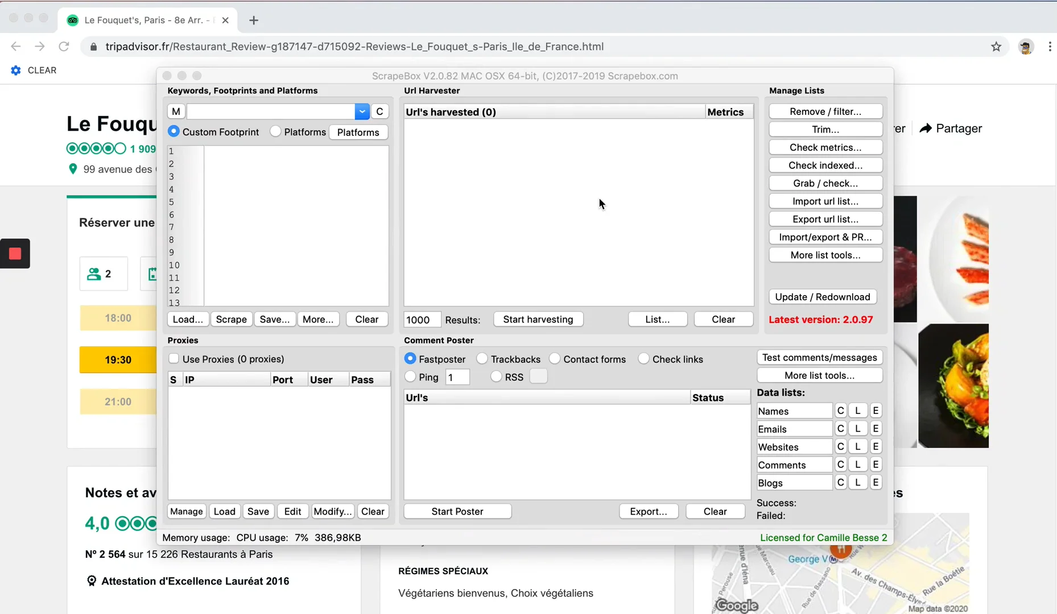
Task: Open the Chrome profile avatar
Action: click(1026, 47)
